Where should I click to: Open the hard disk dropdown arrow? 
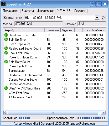97,18
